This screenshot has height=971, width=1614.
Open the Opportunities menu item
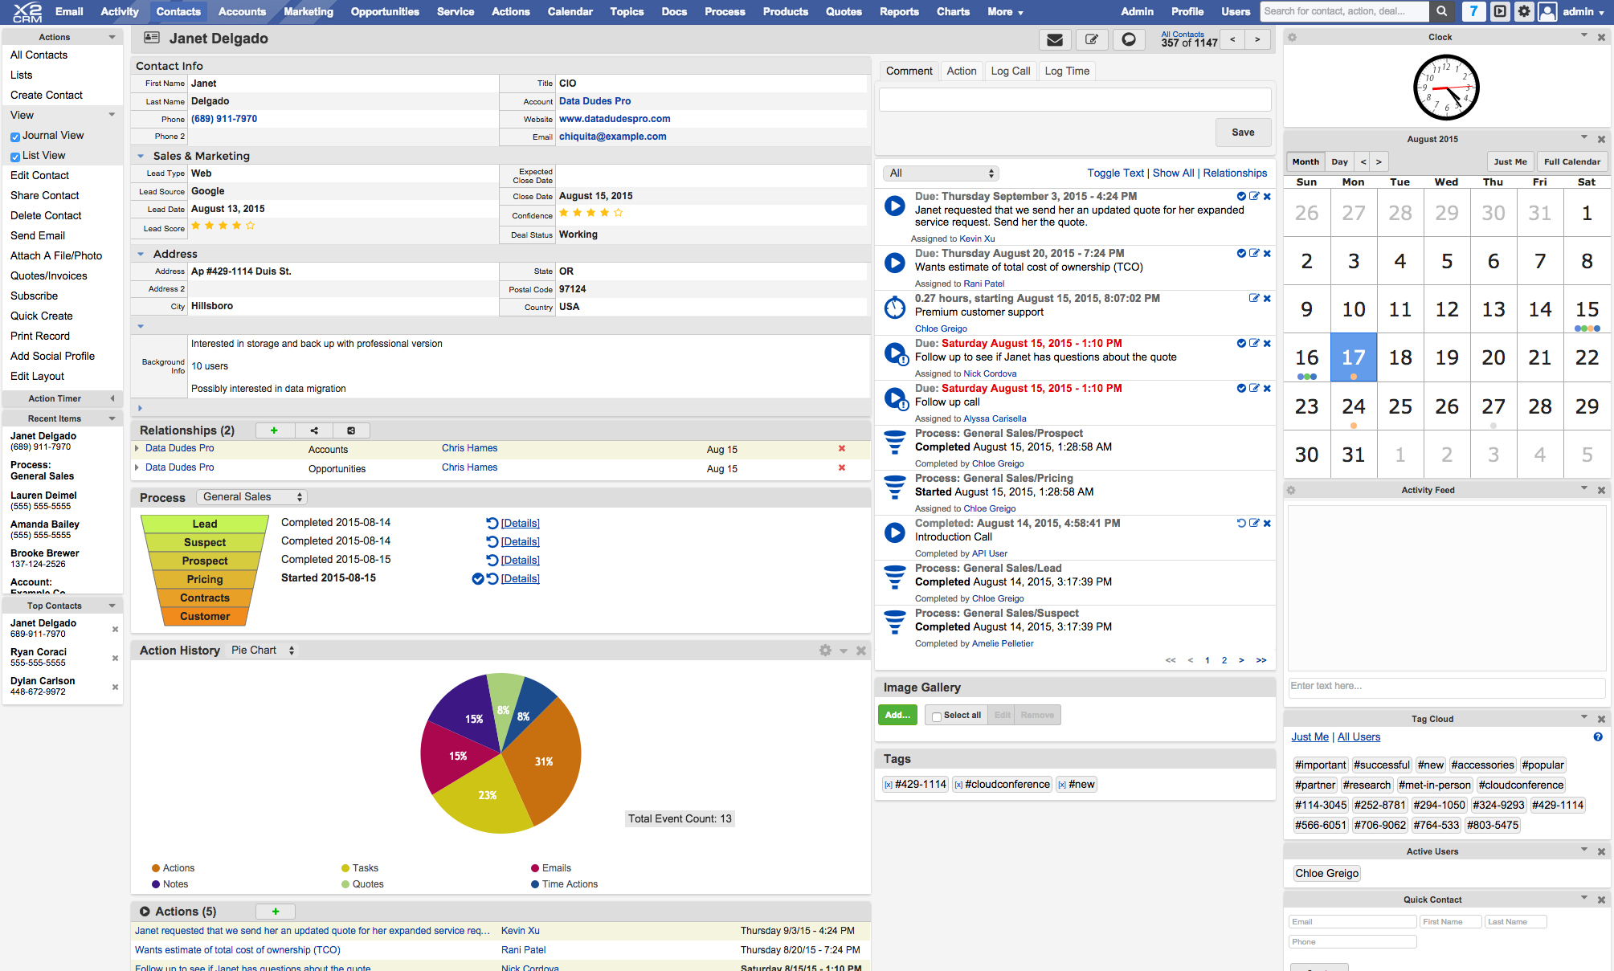point(385,11)
